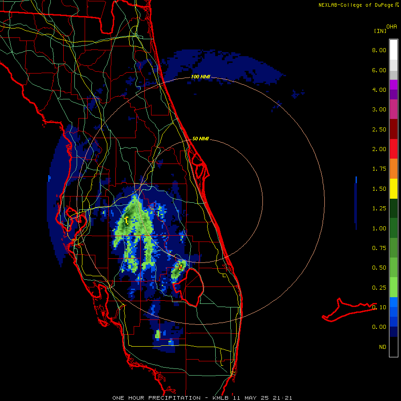Click the 0.50 legend value
This screenshot has height=401, width=401.
pos(379,268)
